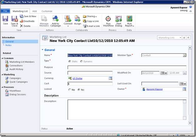Select the Yes radio for Locked
Image resolution: width=196 pixels, height=137 pixels.
click(x=79, y=89)
